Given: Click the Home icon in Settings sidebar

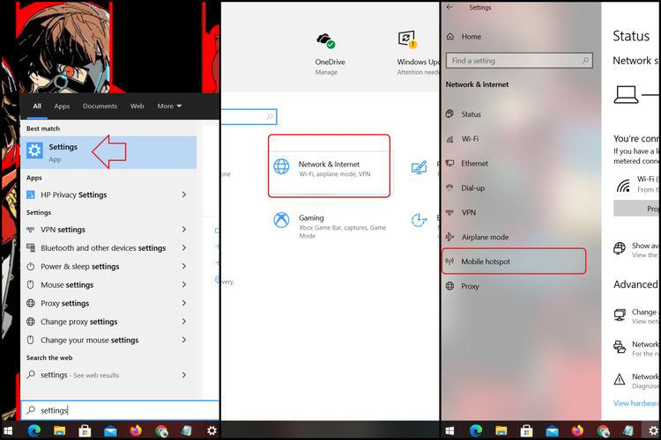Looking at the screenshot, I should click(450, 37).
